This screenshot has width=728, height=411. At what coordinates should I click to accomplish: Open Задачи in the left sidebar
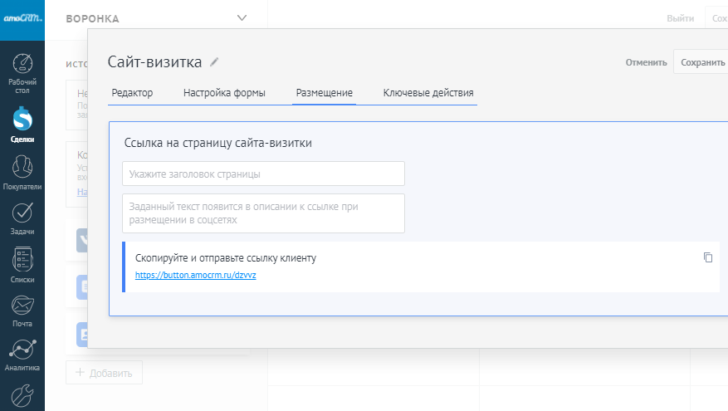[x=22, y=218]
